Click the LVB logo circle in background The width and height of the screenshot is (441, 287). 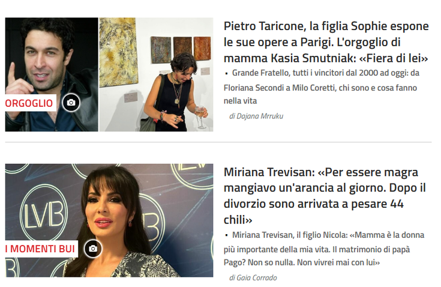point(44,215)
